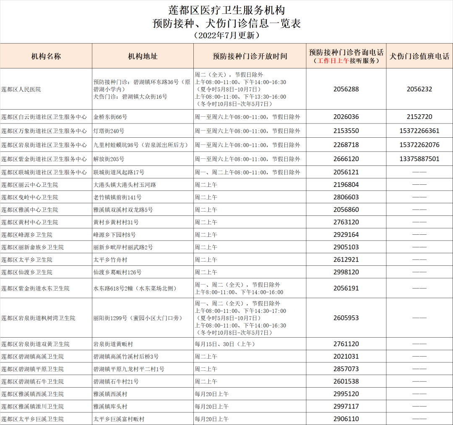The height and width of the screenshot is (425, 453).
Task: Select the 2022年7月更新 subtitle text
Action: pyautogui.click(x=226, y=35)
